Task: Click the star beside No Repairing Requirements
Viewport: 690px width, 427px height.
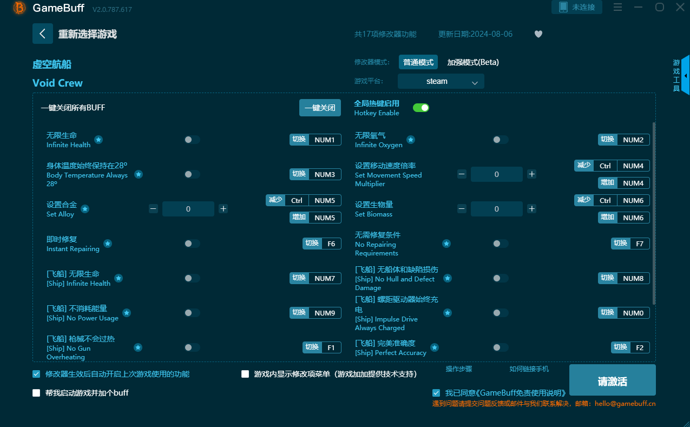Action: click(x=446, y=244)
